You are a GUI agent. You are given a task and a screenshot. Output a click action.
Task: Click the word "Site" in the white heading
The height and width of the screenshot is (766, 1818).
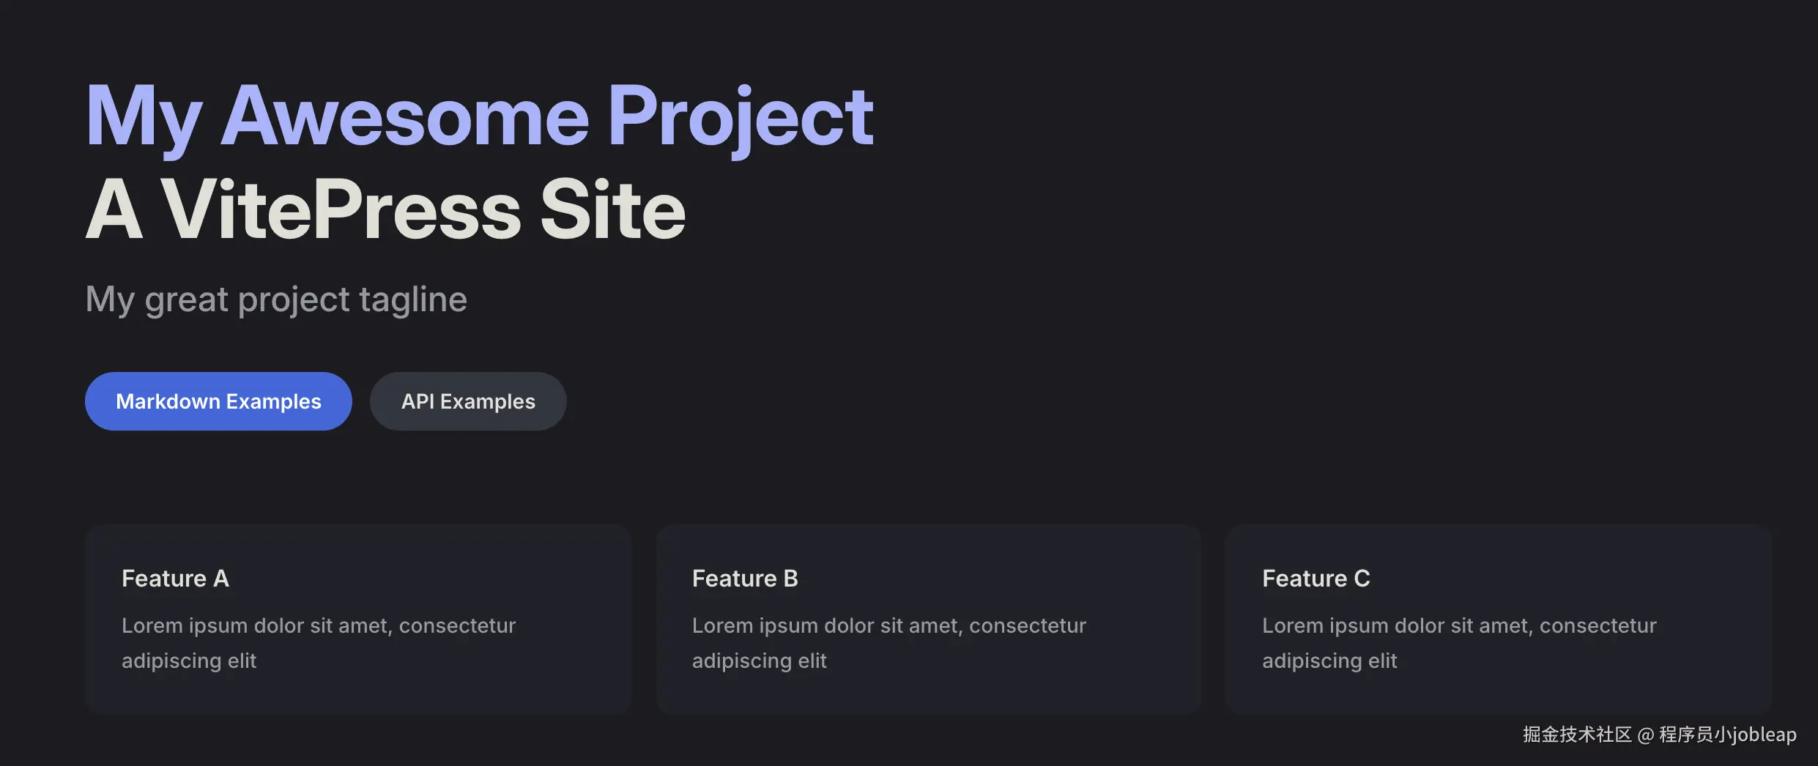click(x=612, y=210)
